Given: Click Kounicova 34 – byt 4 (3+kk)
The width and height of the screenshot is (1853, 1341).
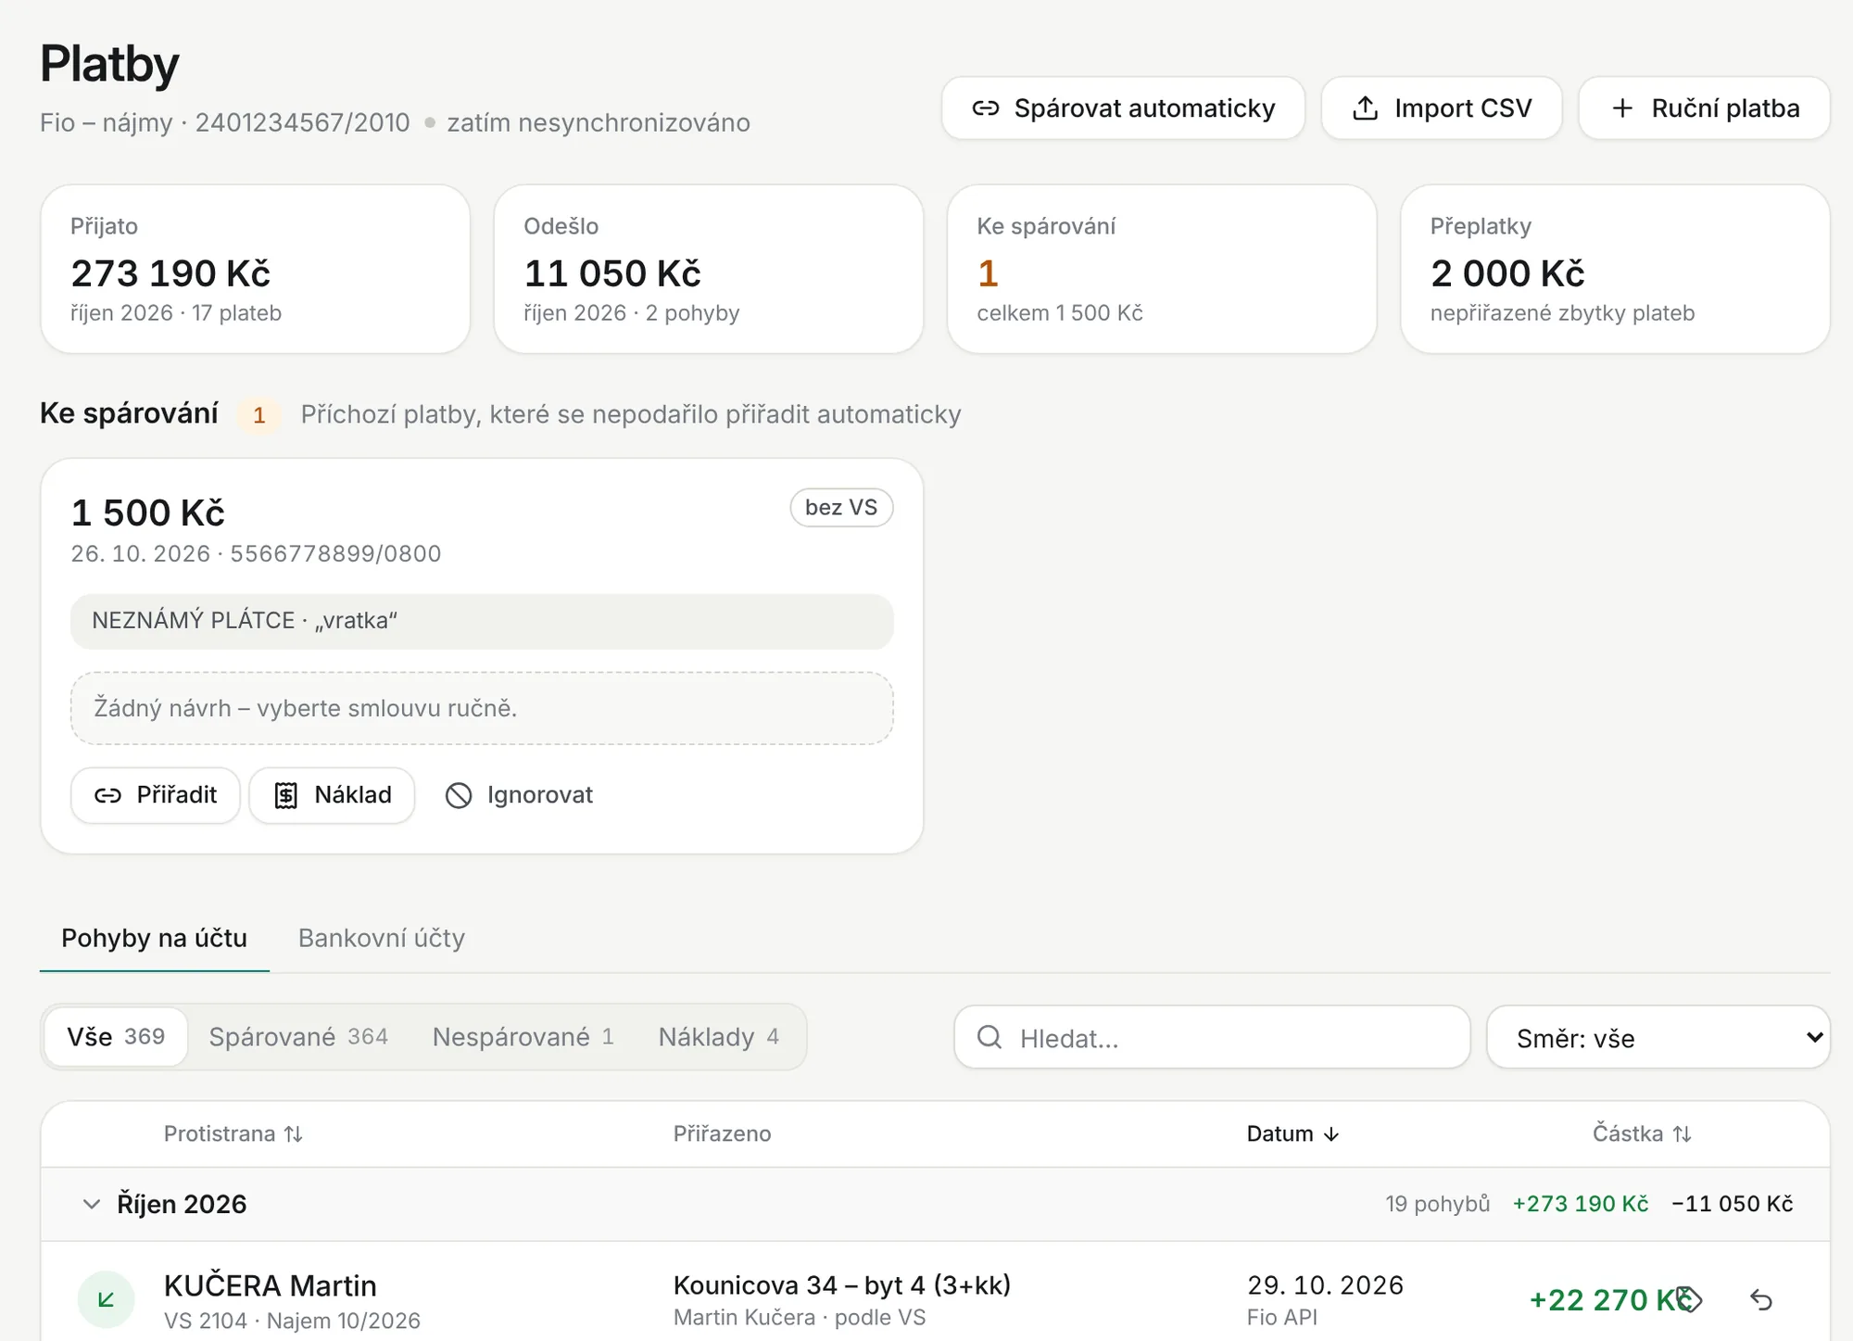Looking at the screenshot, I should (842, 1285).
